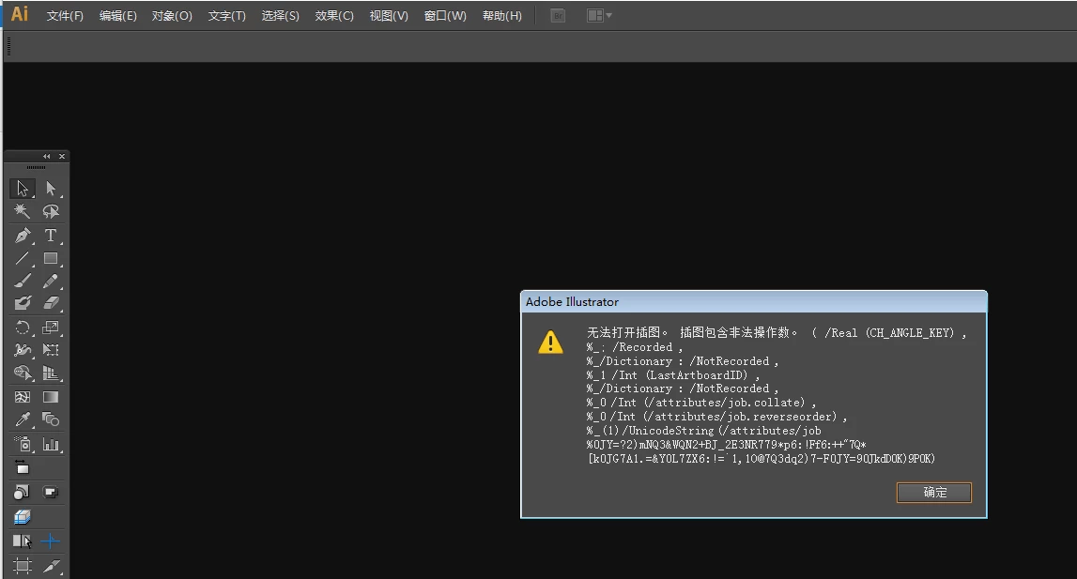
Task: Select the Selection tool (black arrow)
Action: tap(22, 189)
